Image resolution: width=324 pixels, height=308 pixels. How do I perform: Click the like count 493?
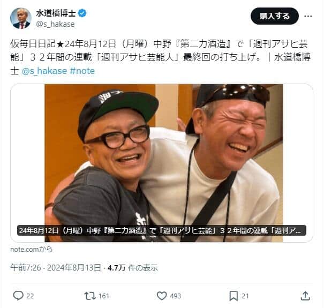[175, 296]
